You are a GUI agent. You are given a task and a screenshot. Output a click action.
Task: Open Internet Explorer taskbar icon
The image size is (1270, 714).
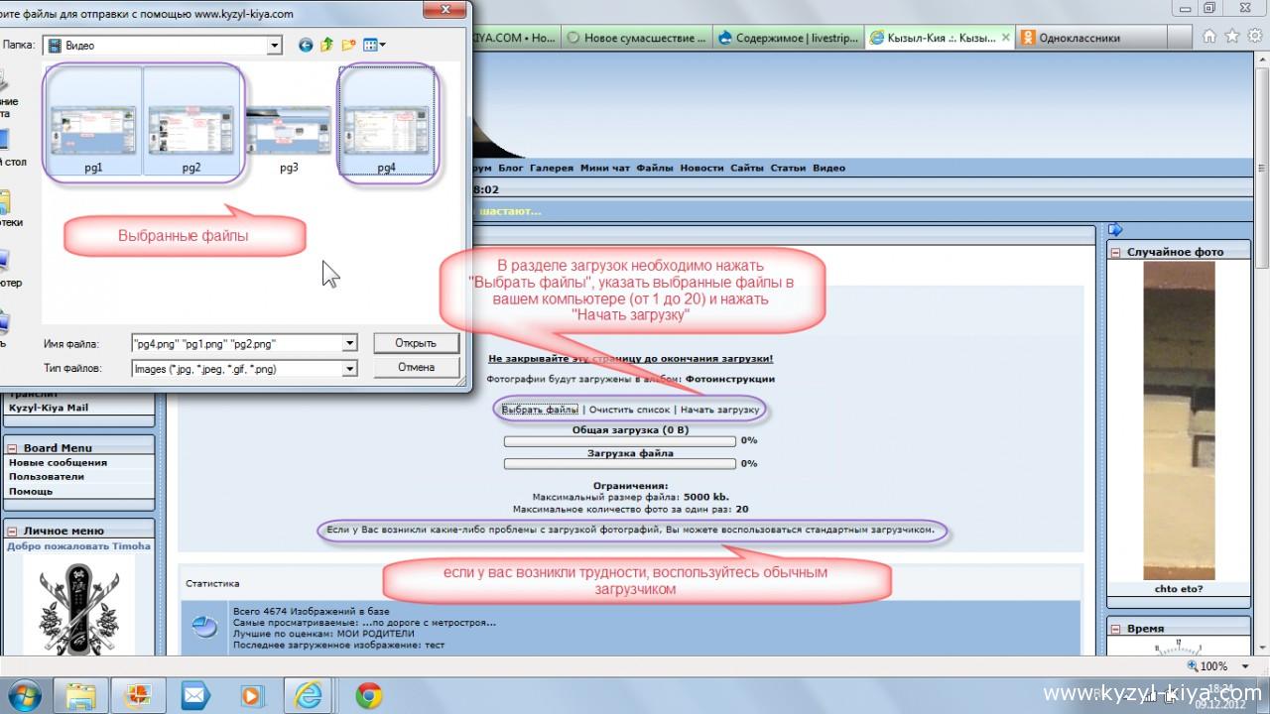(310, 695)
